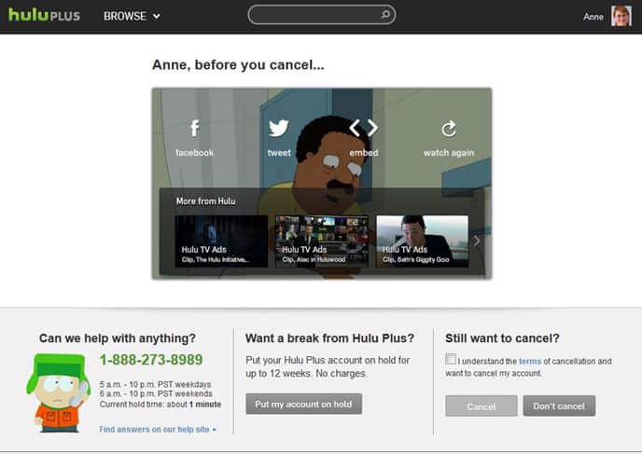Click Put my account on hold button
The image size is (642, 454).
304,404
